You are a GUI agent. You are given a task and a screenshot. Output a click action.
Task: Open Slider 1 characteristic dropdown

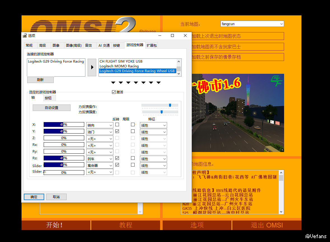tap(153, 165)
